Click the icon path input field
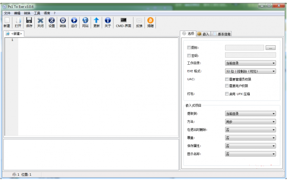 [x=245, y=48]
